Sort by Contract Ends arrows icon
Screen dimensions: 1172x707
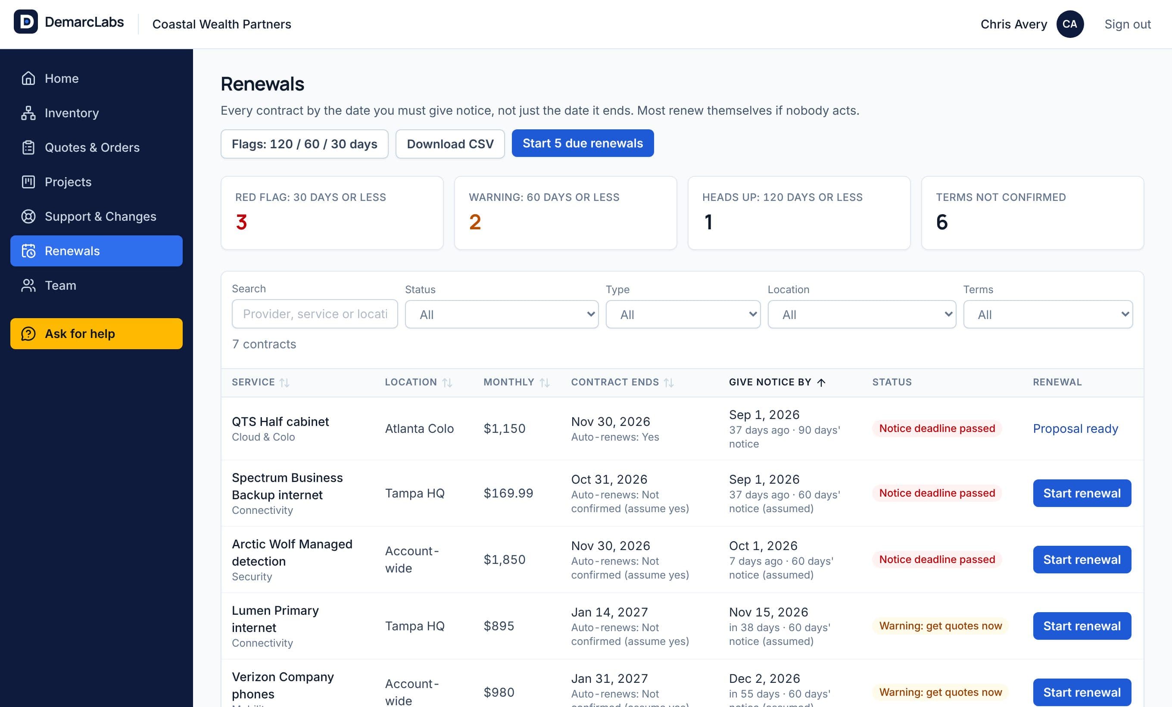click(x=669, y=382)
